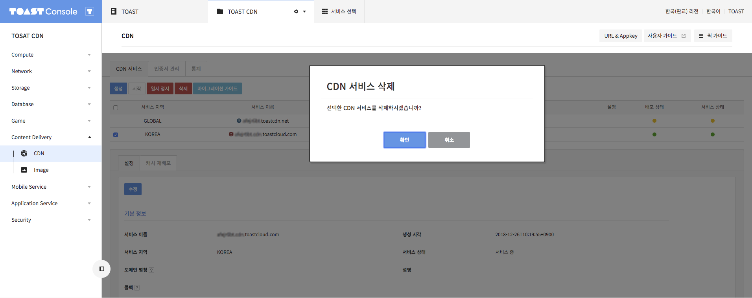The width and height of the screenshot is (752, 298).
Task: Click the service selection grid icon
Action: click(325, 11)
